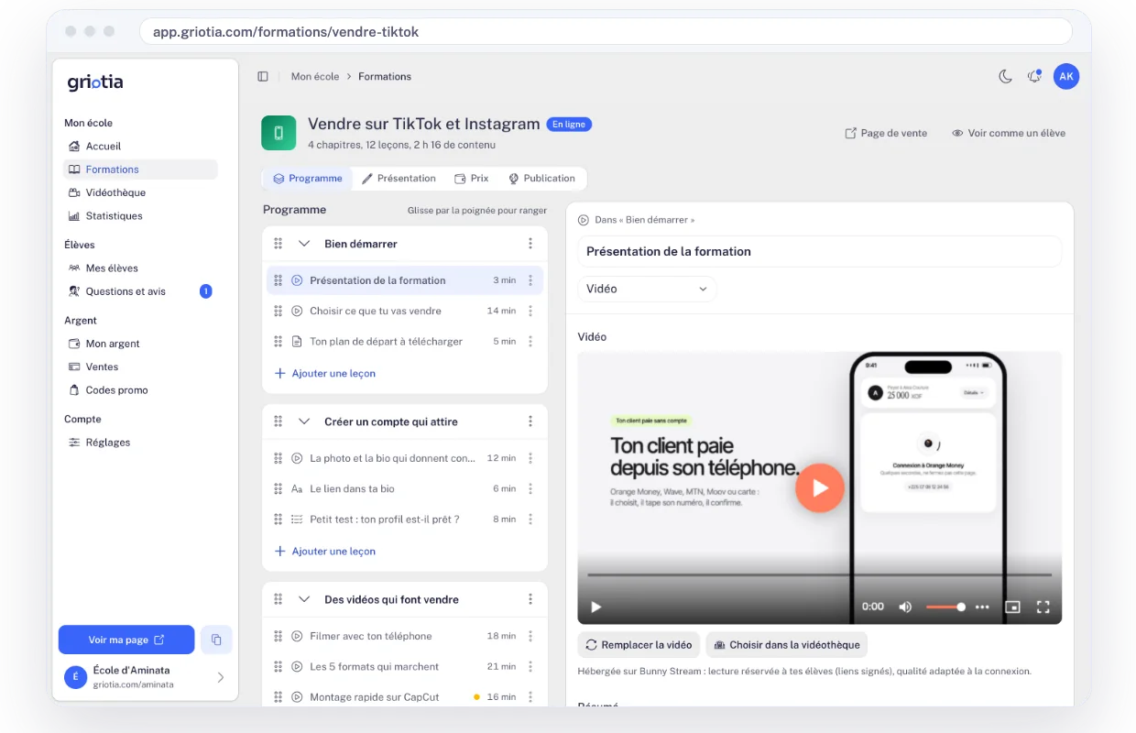Switch to dark mode moon icon

point(1005,77)
